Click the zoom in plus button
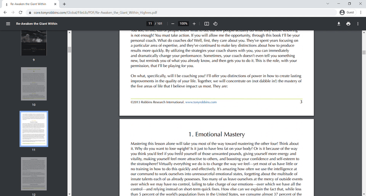366x196 pixels. tap(194, 24)
